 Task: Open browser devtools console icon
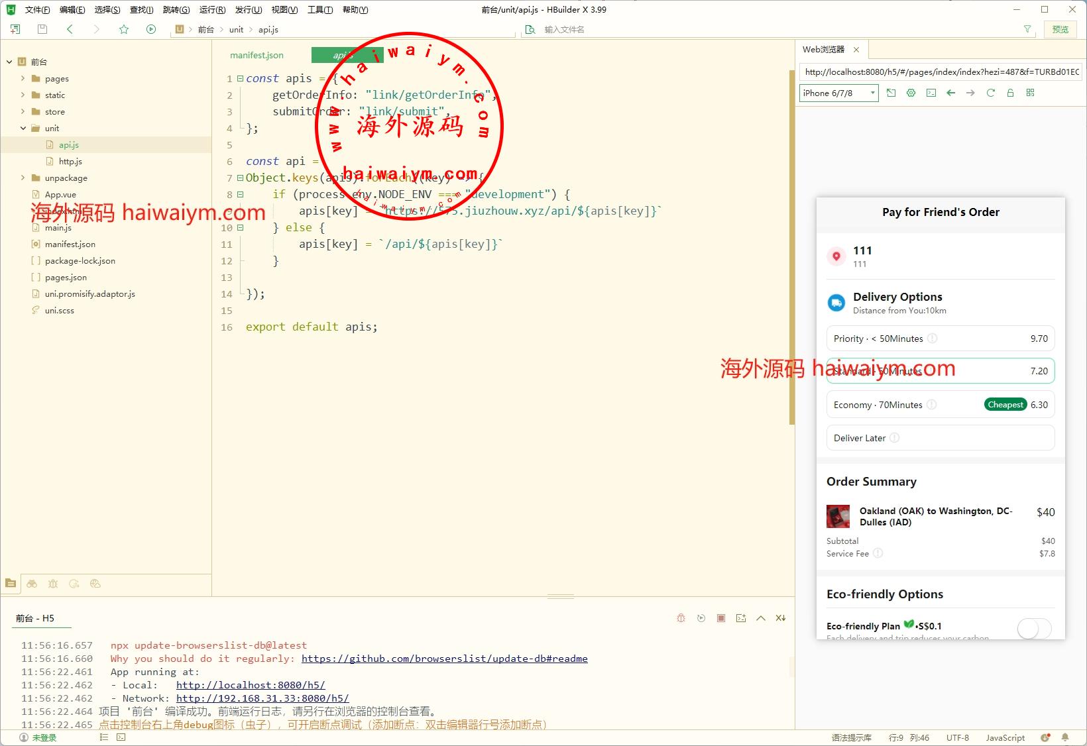931,93
